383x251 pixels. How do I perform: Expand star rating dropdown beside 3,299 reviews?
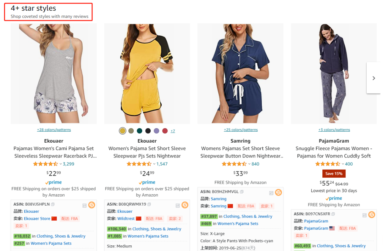61,164
